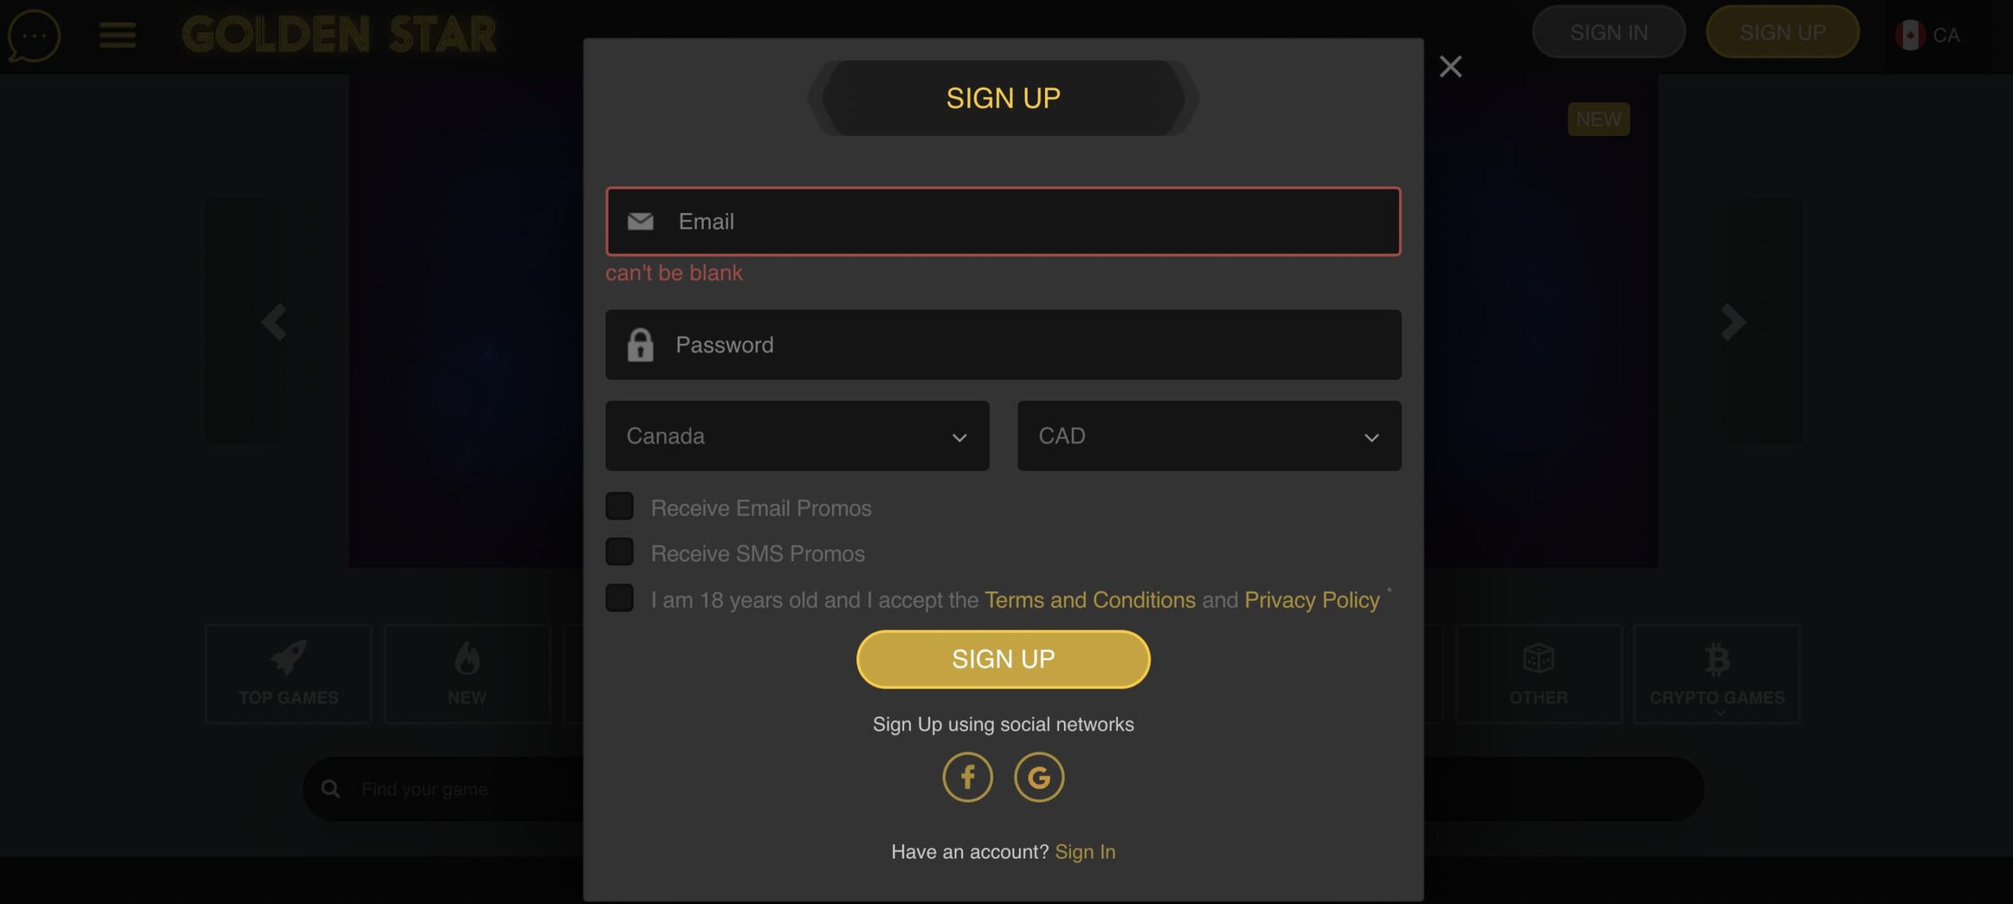The image size is (2013, 904).
Task: Open the Privacy Policy link
Action: point(1312,600)
